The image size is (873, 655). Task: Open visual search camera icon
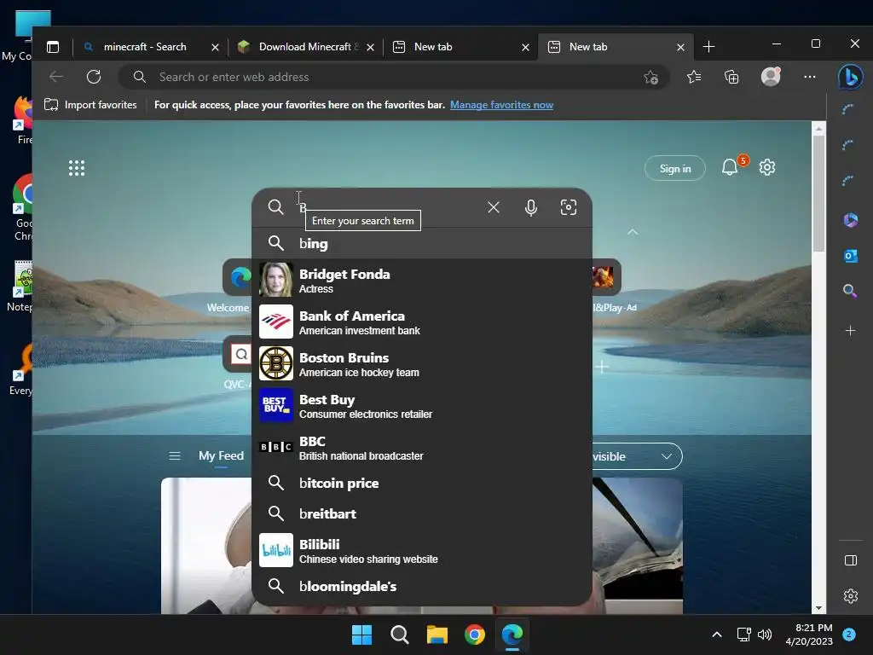pos(569,207)
